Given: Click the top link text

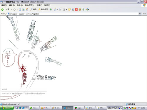Looking at the screenshot, I should 47,60.
